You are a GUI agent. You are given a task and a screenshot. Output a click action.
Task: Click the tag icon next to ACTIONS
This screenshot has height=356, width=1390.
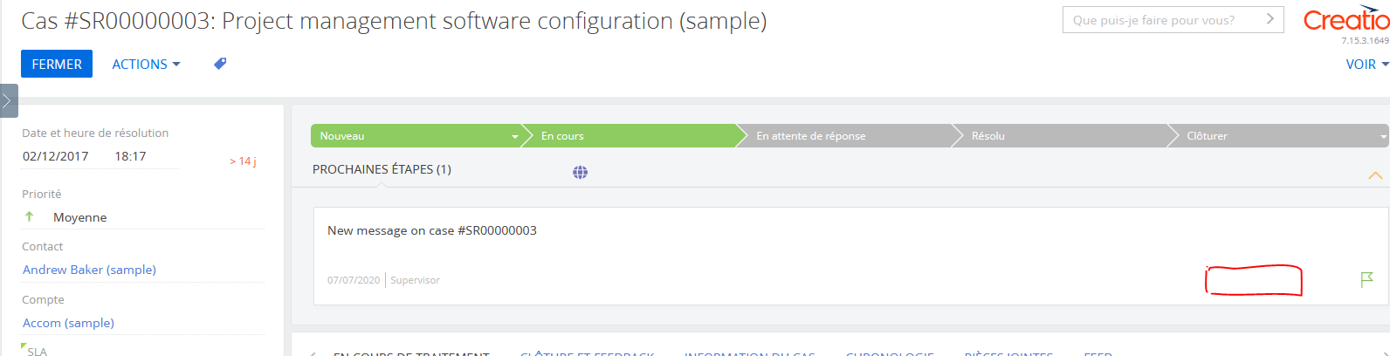point(220,64)
